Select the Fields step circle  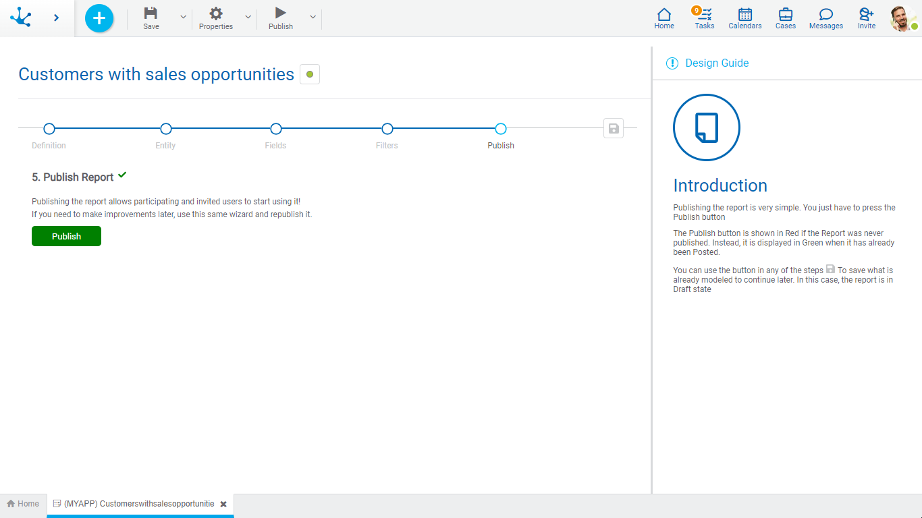pyautogui.click(x=275, y=129)
